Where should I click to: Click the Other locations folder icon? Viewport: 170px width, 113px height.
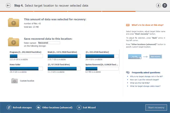point(38,107)
